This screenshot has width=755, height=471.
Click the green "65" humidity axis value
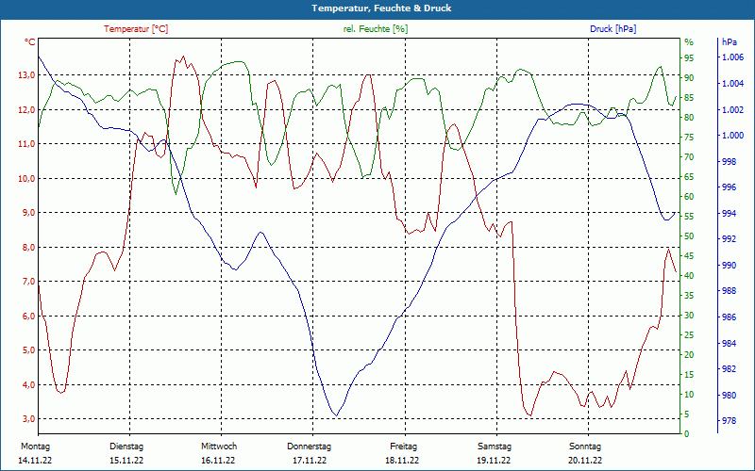689,177
